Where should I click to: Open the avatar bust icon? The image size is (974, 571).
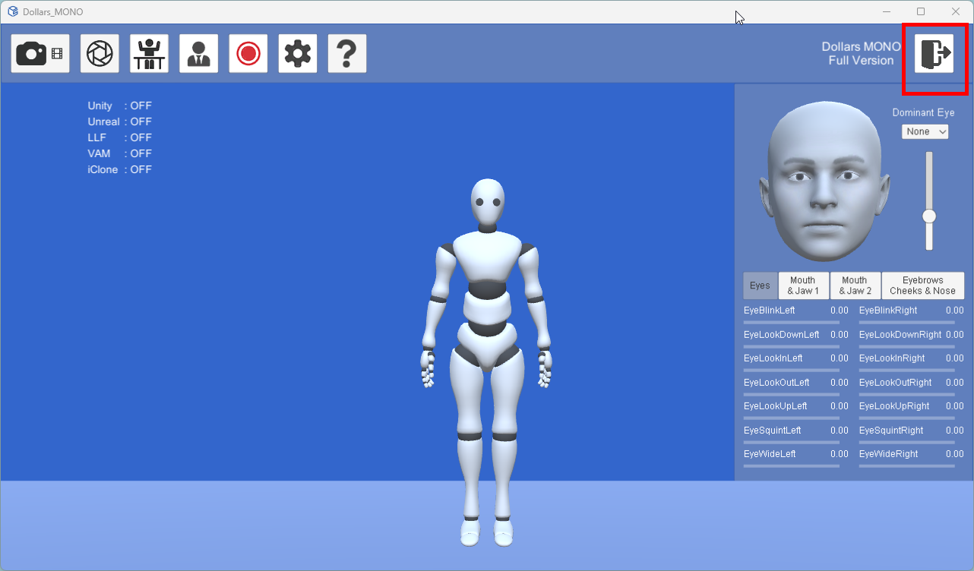(x=199, y=54)
